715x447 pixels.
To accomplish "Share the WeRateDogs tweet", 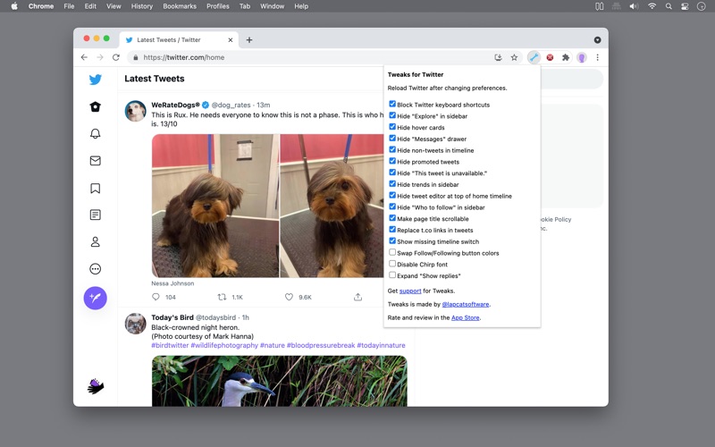I will click(x=358, y=297).
